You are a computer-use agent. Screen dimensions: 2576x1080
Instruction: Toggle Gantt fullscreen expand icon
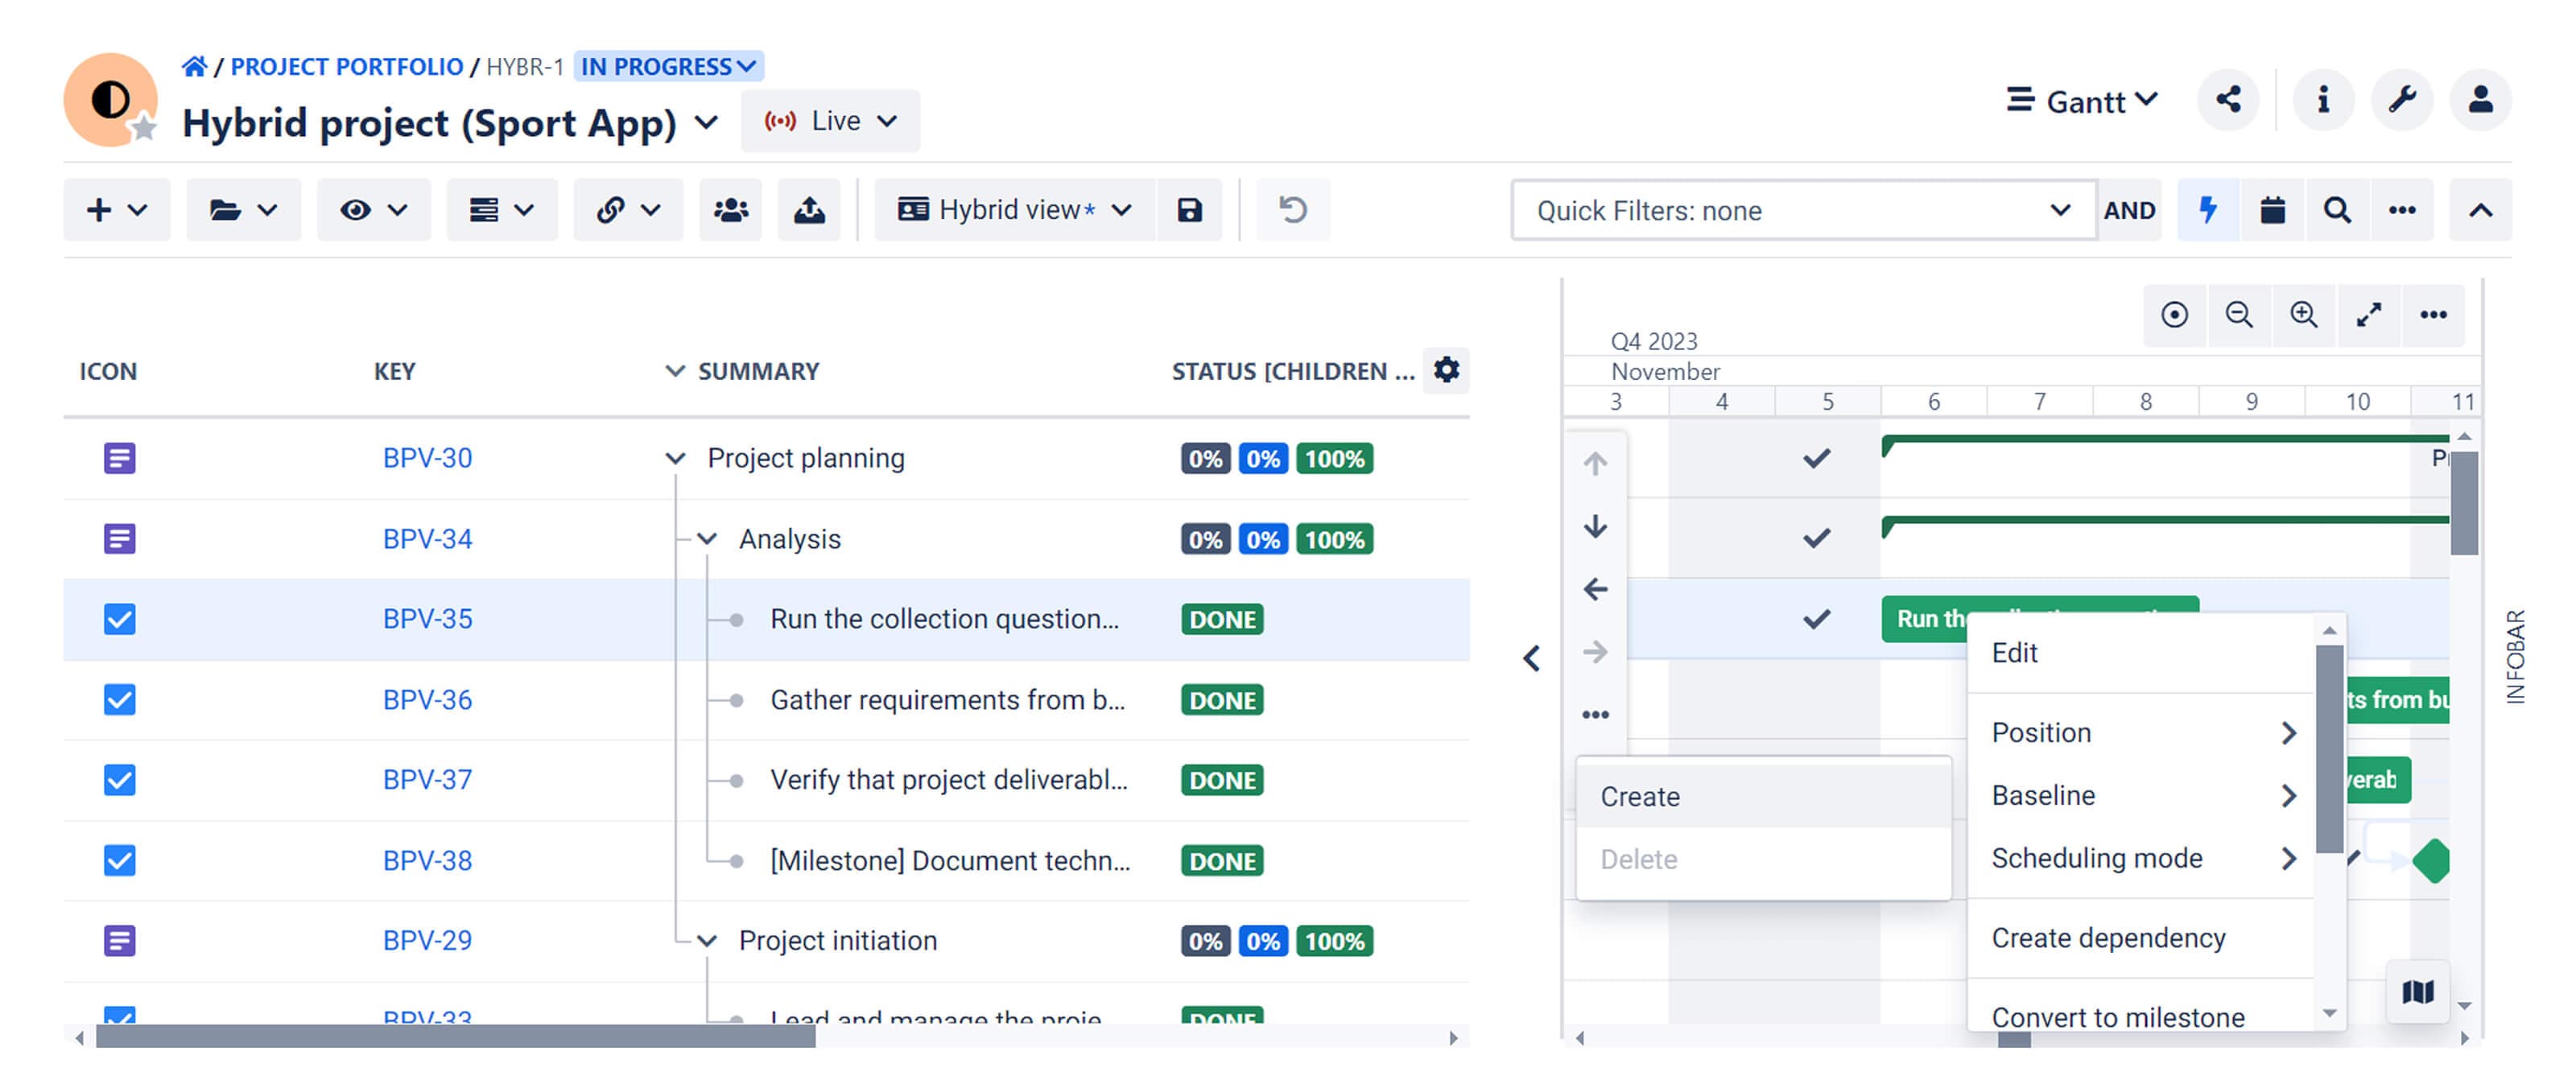pos(2368,315)
